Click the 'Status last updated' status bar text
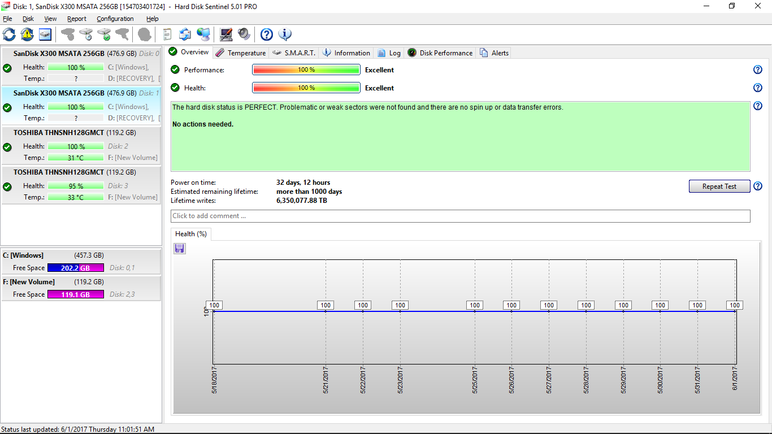 (78, 429)
